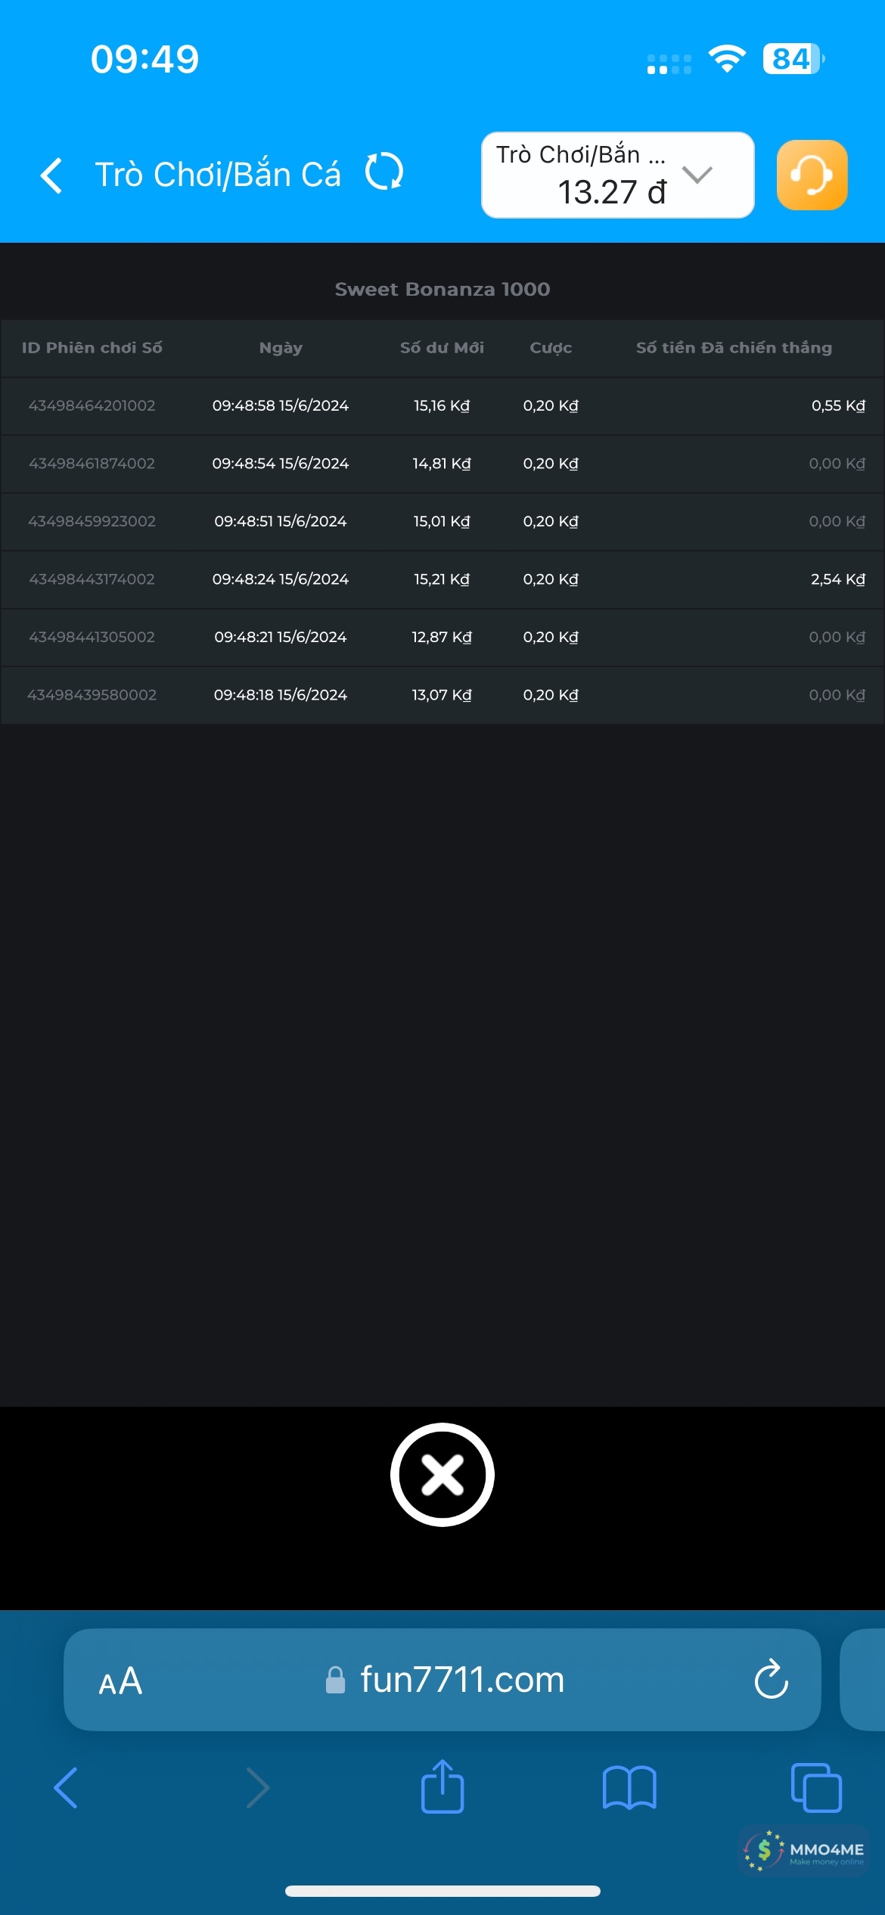Screen dimensions: 885x1915
Task: Tap Safari share icon
Action: click(x=442, y=1787)
